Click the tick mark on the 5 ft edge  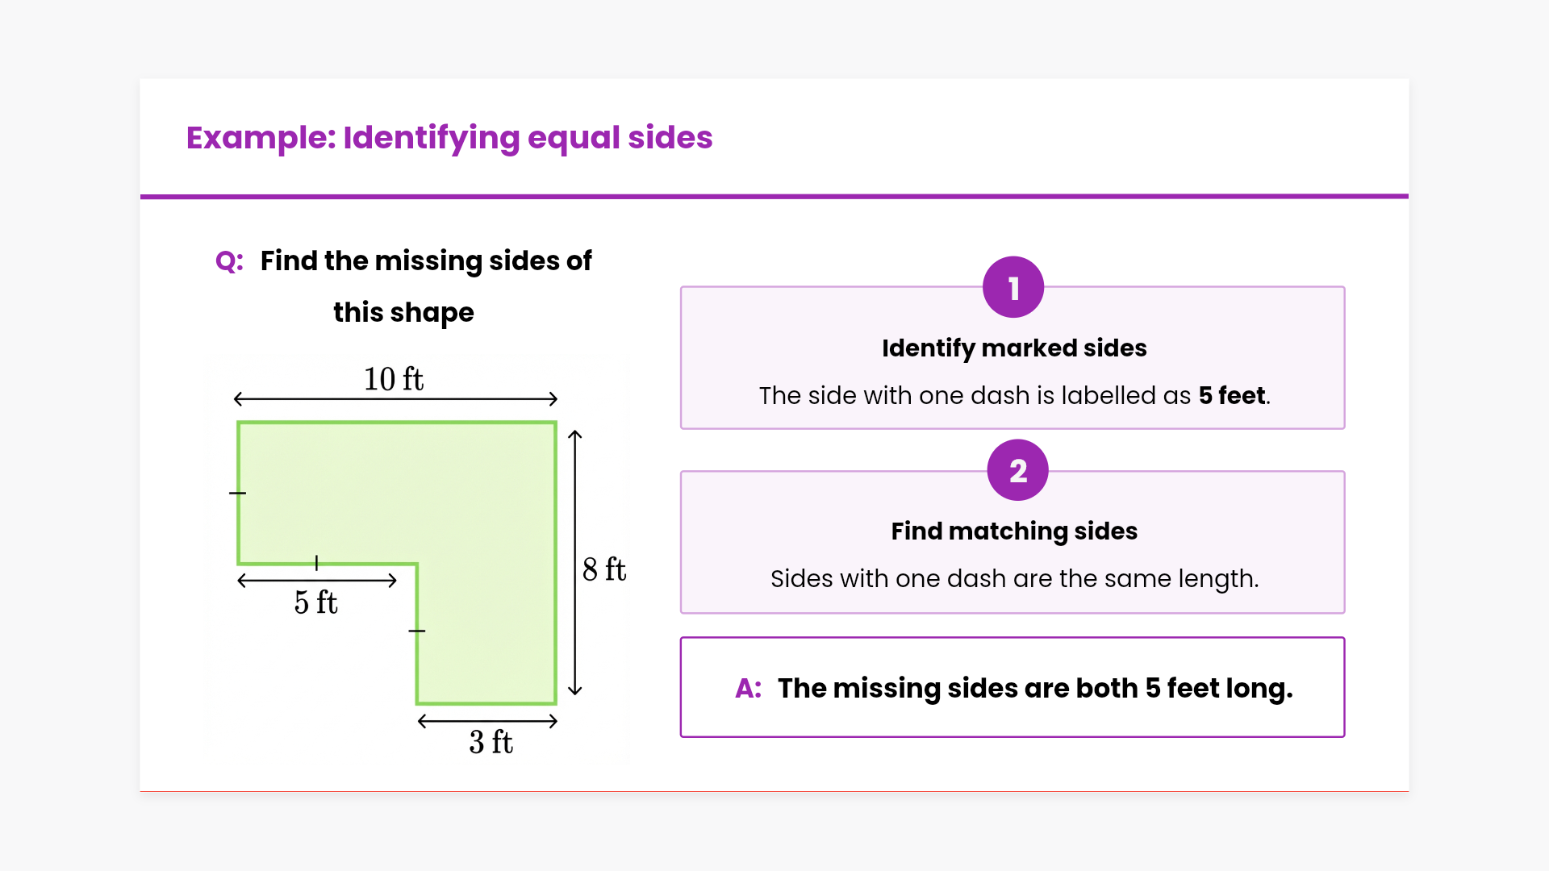tap(316, 563)
